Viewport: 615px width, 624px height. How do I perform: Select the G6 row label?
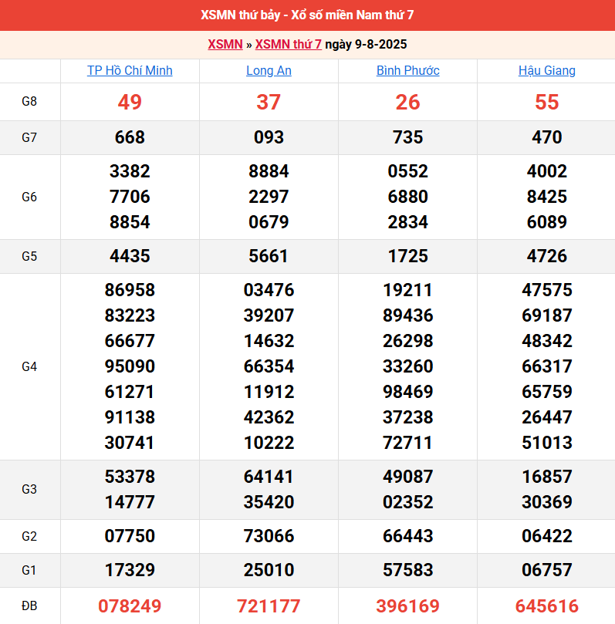(29, 197)
